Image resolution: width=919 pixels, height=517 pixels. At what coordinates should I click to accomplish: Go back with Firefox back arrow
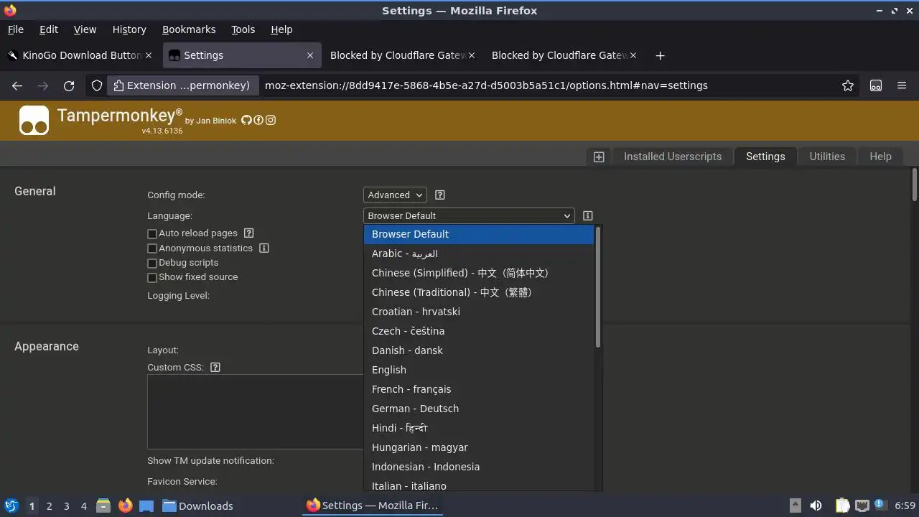tap(17, 85)
